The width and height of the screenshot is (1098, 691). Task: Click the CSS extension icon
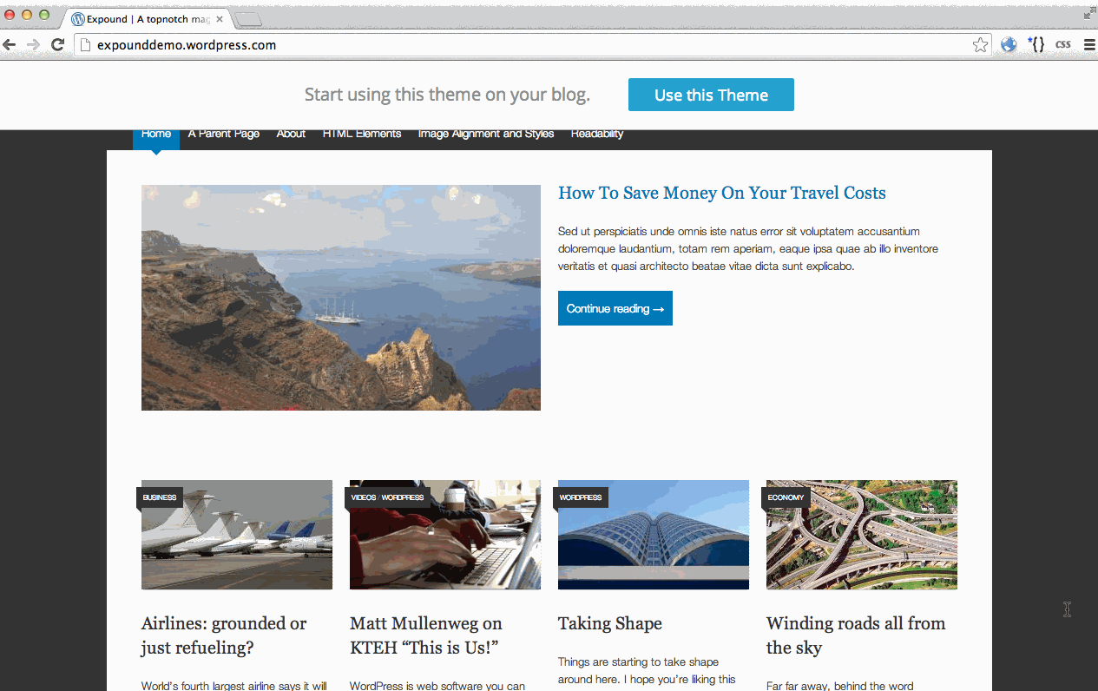tap(1062, 45)
